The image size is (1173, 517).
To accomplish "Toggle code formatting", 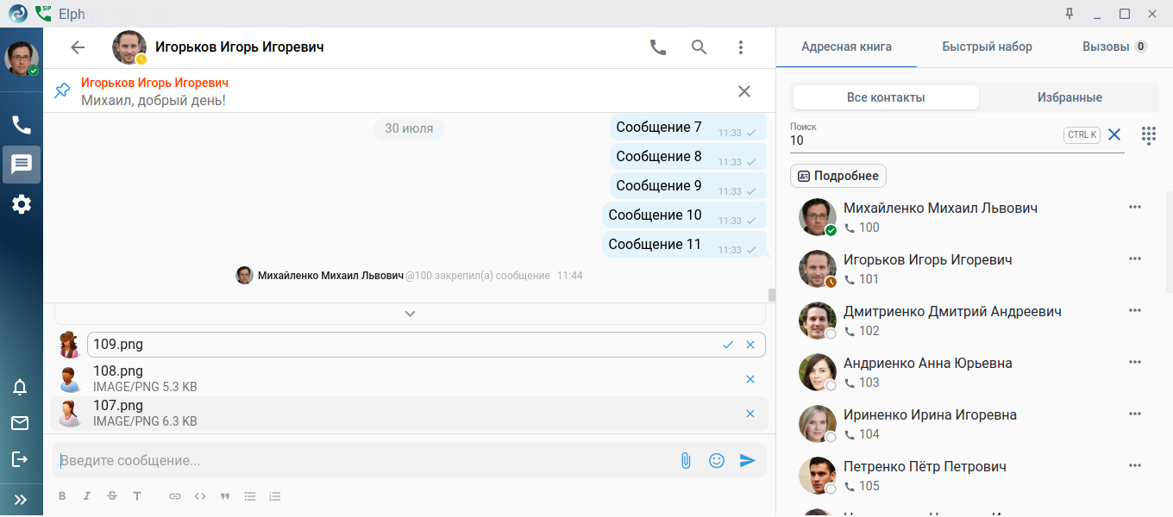I will [x=200, y=496].
